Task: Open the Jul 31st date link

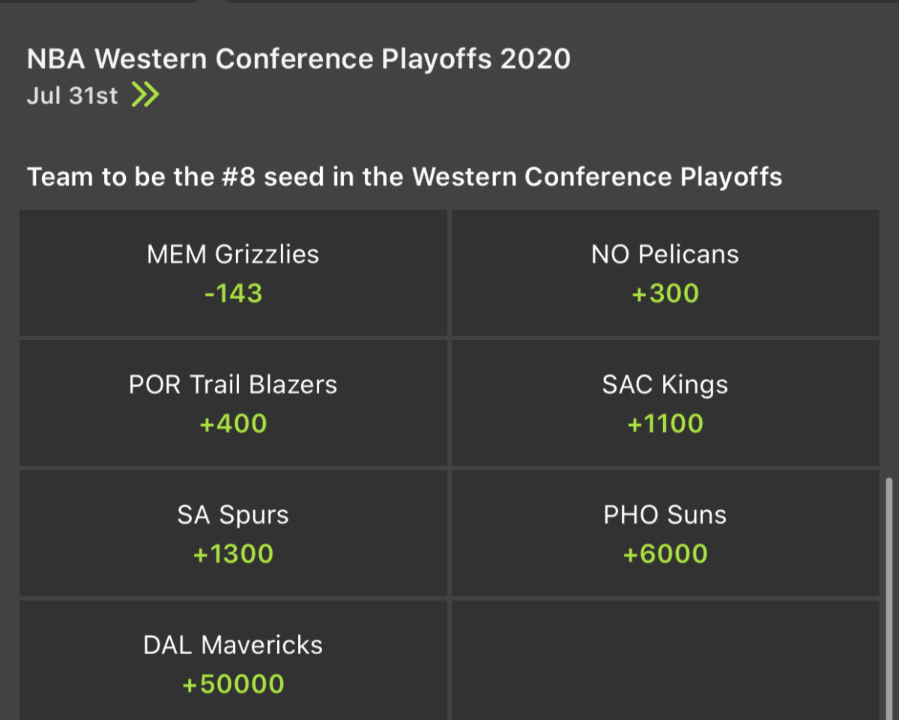Action: click(73, 96)
